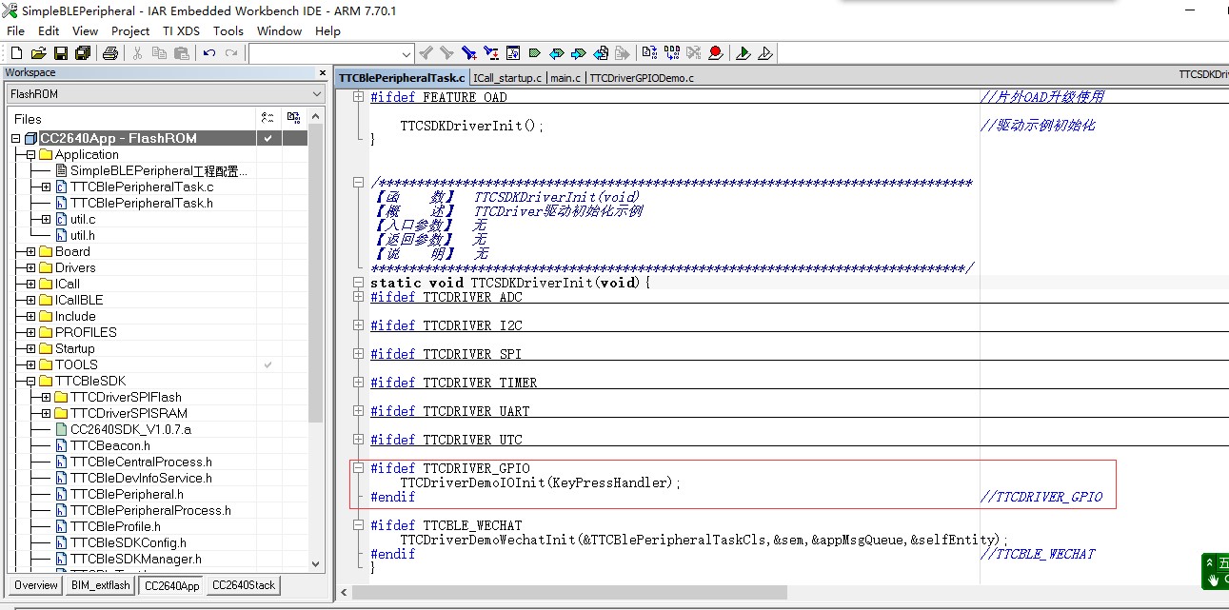Click the Save All toolbar icon
The height and width of the screenshot is (610, 1229).
pos(82,53)
